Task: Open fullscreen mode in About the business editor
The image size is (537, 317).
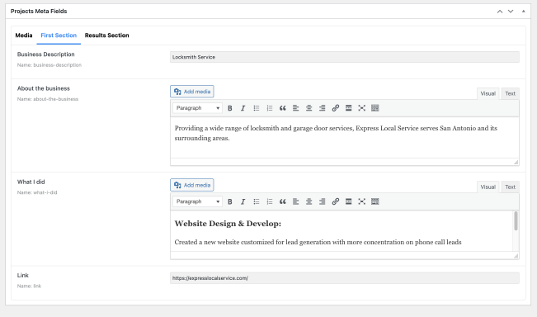Action: click(361, 108)
